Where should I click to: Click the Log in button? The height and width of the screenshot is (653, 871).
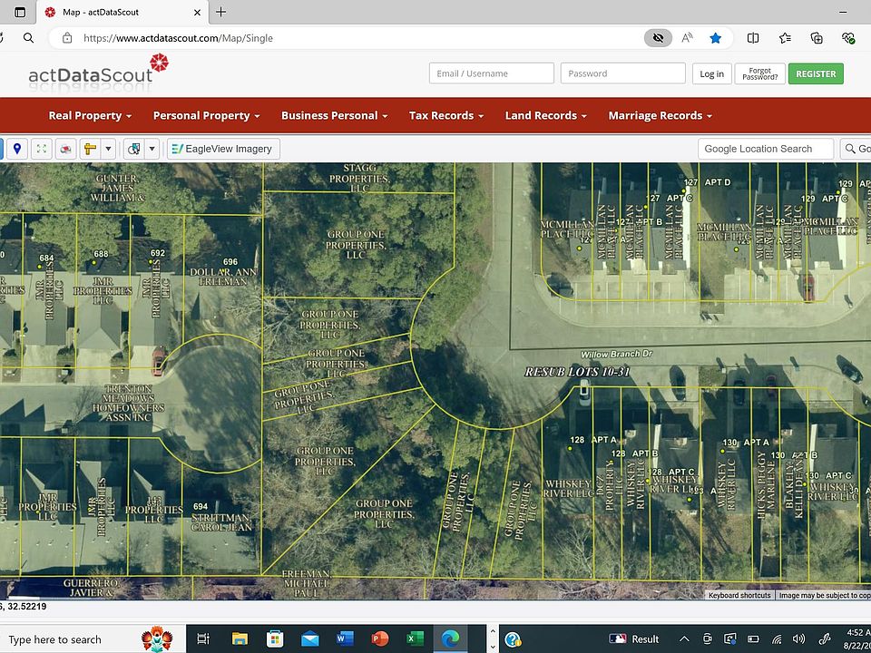click(x=711, y=73)
